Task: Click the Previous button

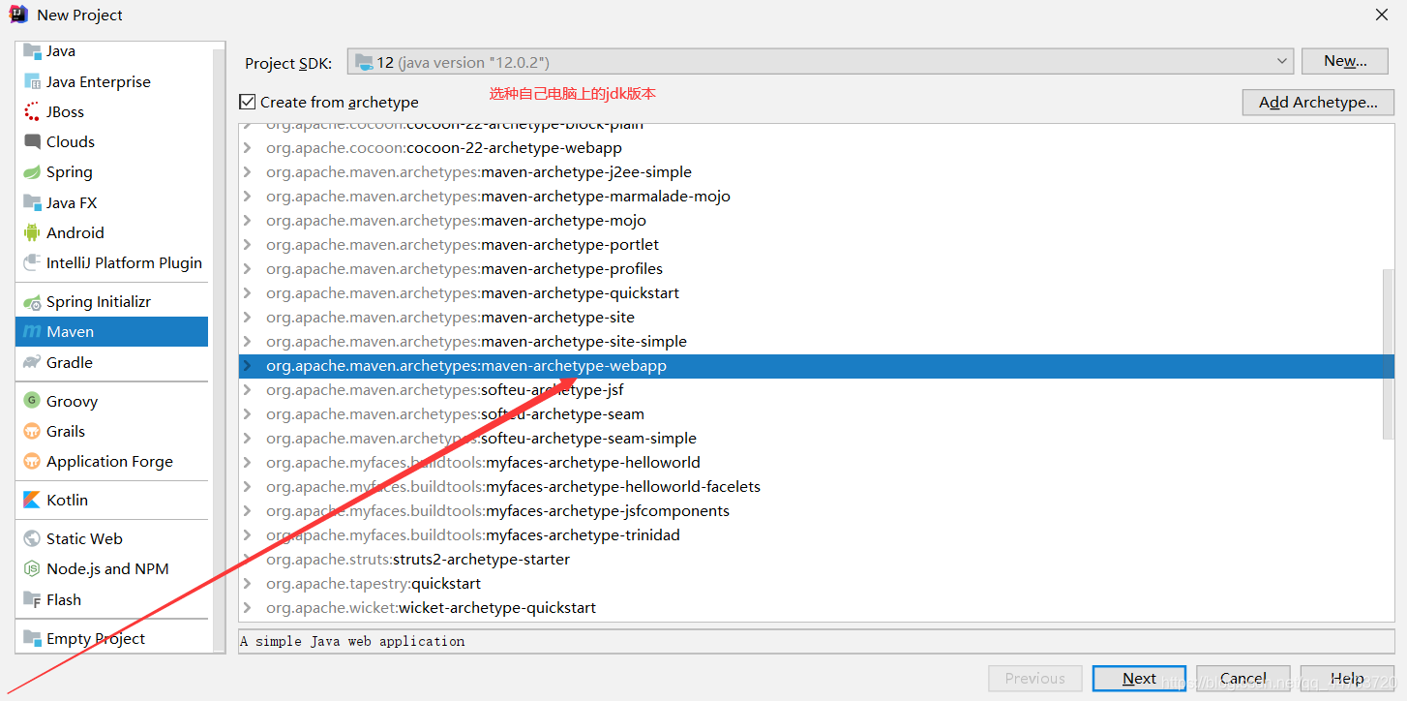Action: point(1034,679)
